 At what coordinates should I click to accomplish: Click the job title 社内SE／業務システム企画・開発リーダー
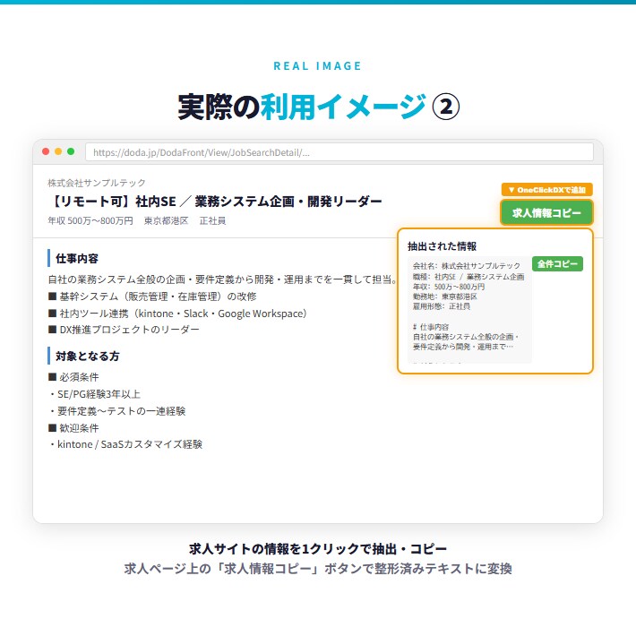click(259, 202)
